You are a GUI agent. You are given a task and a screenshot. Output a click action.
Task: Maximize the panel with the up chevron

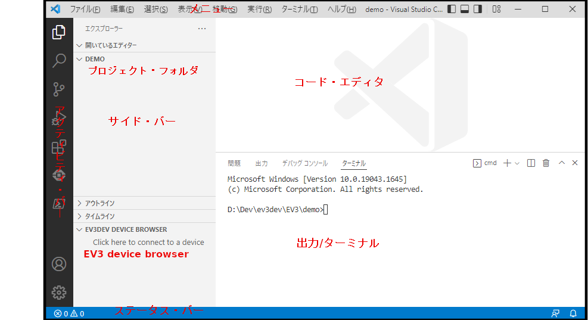coord(562,163)
